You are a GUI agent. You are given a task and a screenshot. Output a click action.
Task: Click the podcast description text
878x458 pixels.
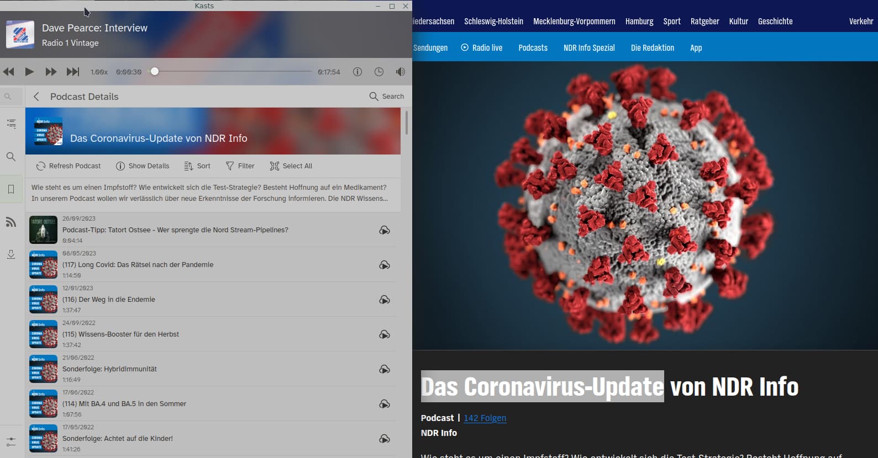211,193
